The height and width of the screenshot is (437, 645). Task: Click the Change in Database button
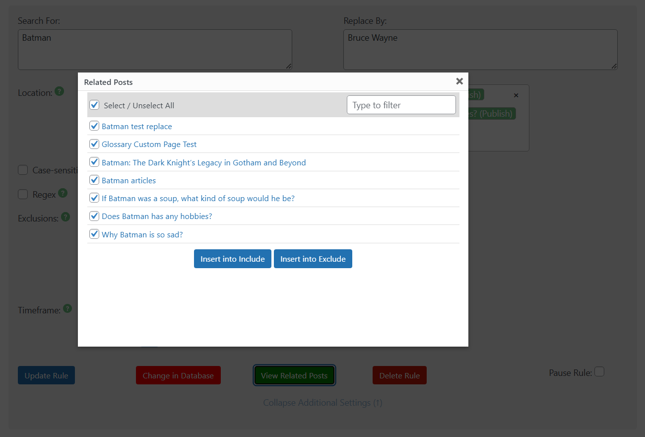pos(178,375)
